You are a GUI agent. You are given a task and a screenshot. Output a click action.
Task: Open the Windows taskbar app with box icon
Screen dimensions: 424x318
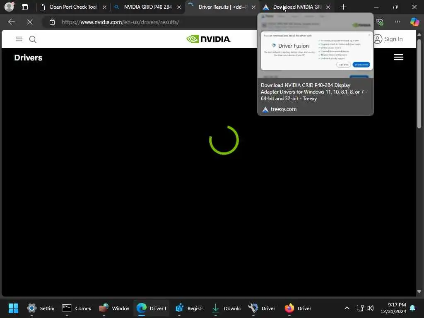pyautogui.click(x=114, y=308)
